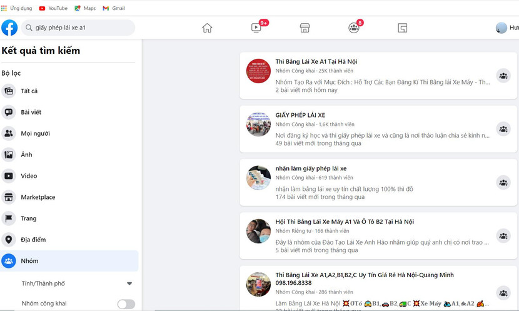Join group Thi Bằng Lái Xe A1 Tại Hà Nội
The image size is (519, 311).
click(503, 76)
